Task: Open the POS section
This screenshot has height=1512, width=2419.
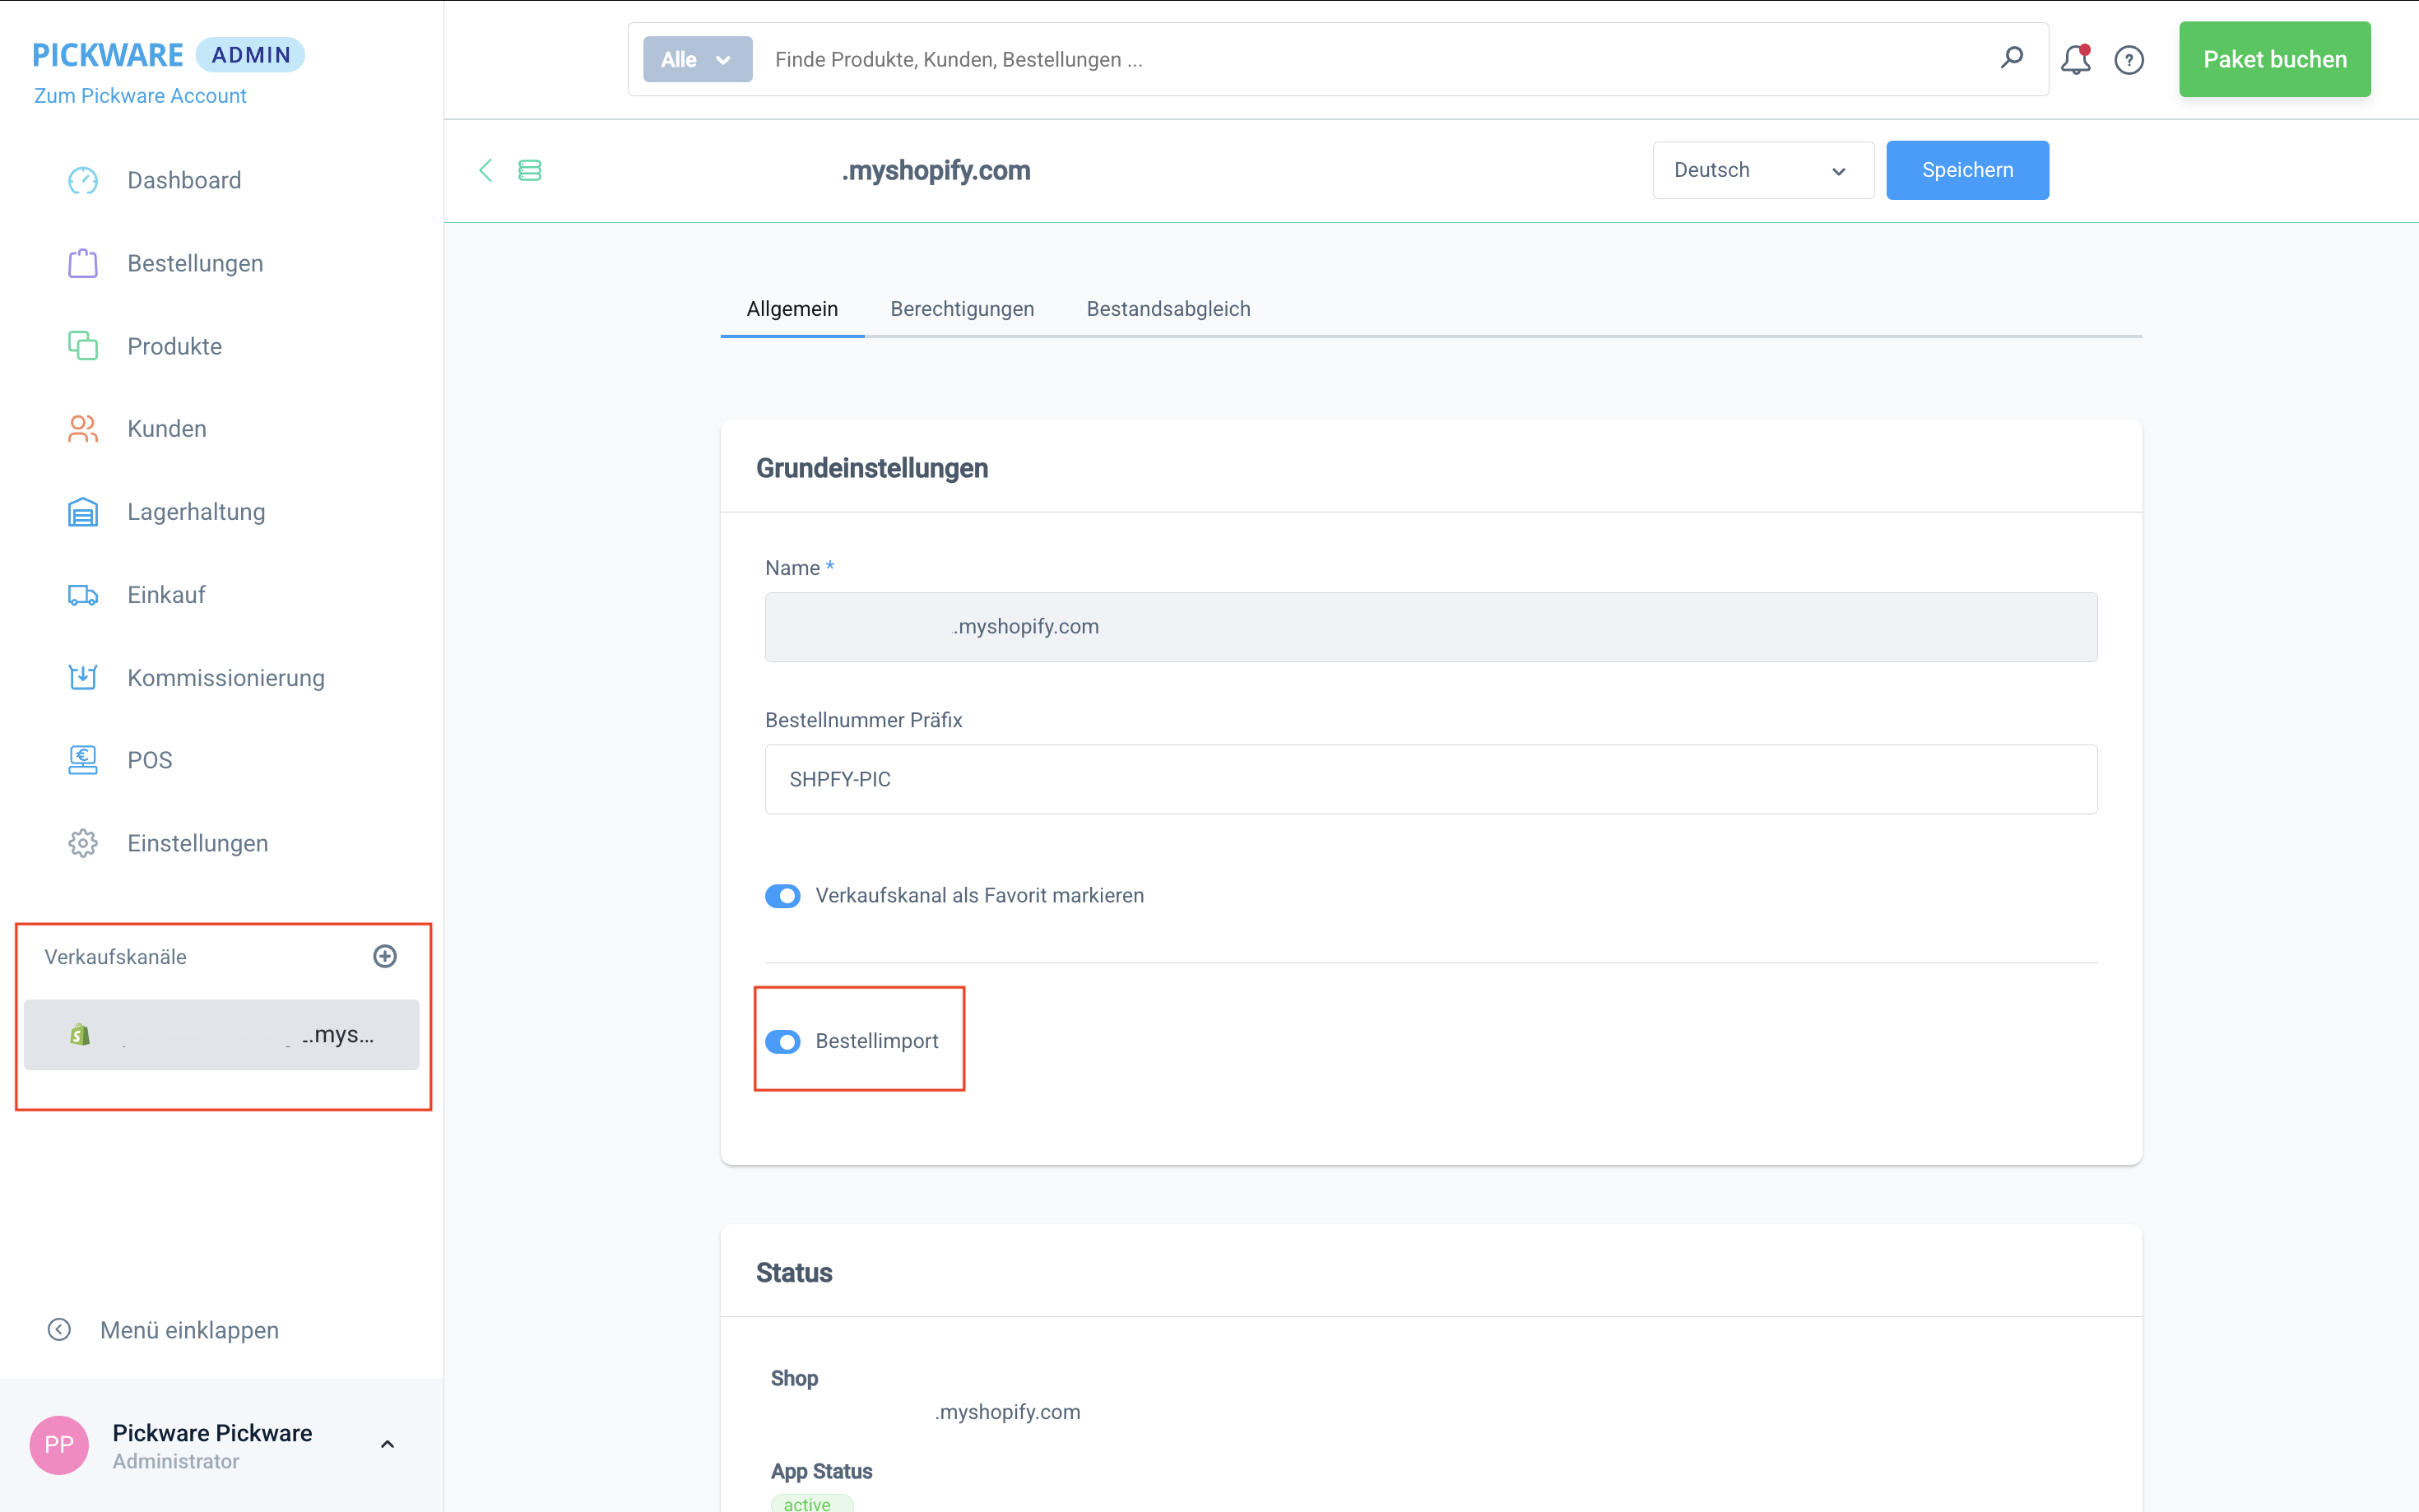Action: (x=149, y=760)
